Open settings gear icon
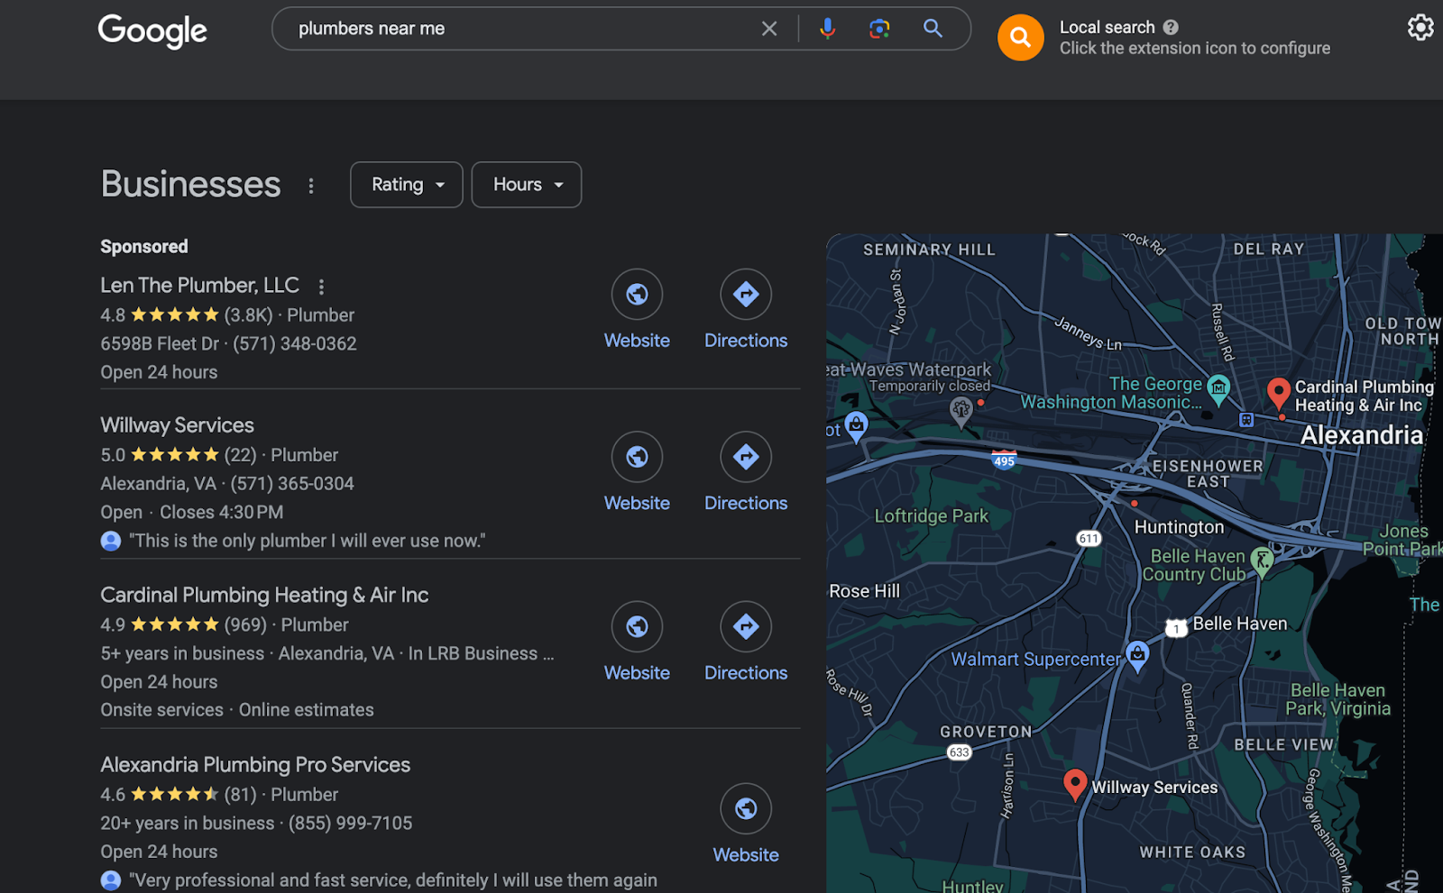The height and width of the screenshot is (893, 1443). [x=1420, y=28]
